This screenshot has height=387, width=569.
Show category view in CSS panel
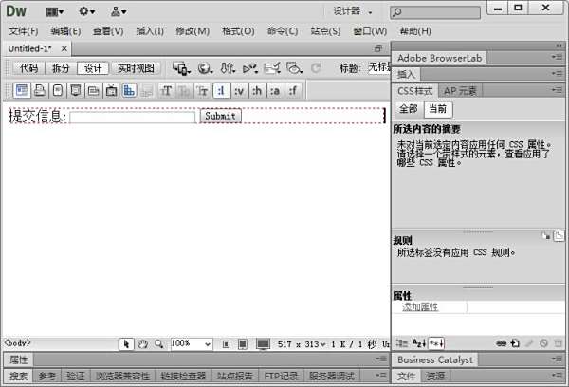(401, 343)
